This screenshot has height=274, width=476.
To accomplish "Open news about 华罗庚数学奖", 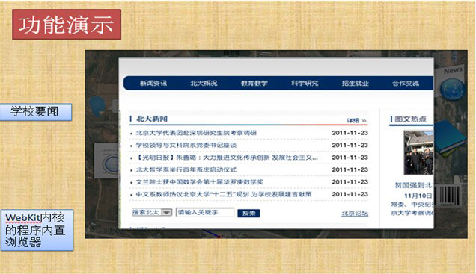I will [199, 182].
